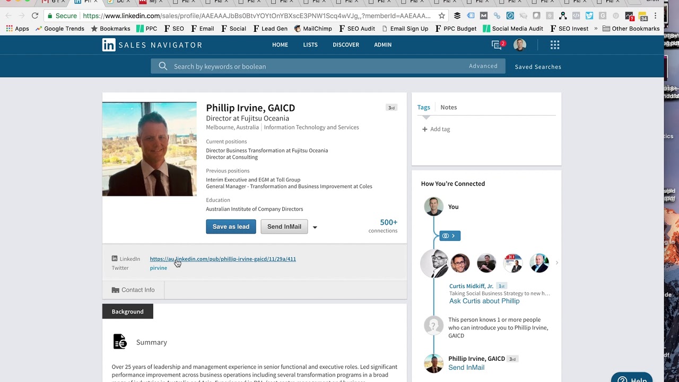Viewport: 679px width, 382px height.
Task: Click the Buffer extension icon in Chrome toolbar
Action: click(457, 16)
